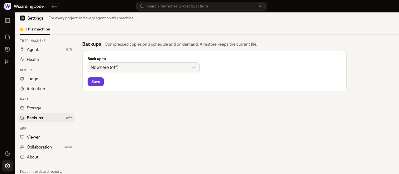The image size is (399, 174).
Task: Switch to This machine tab
Action: tap(35, 29)
